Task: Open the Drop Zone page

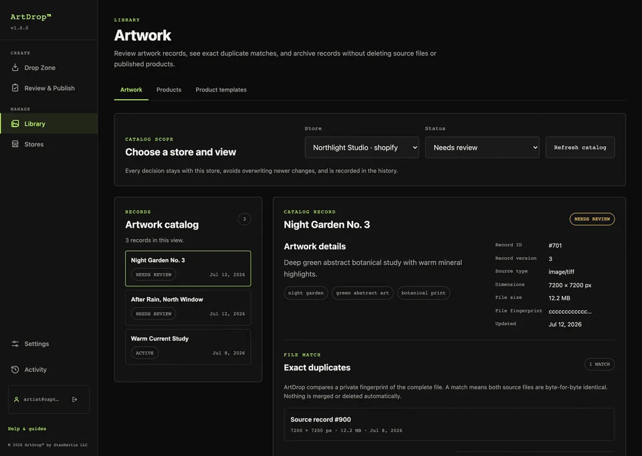Action: [49, 67]
